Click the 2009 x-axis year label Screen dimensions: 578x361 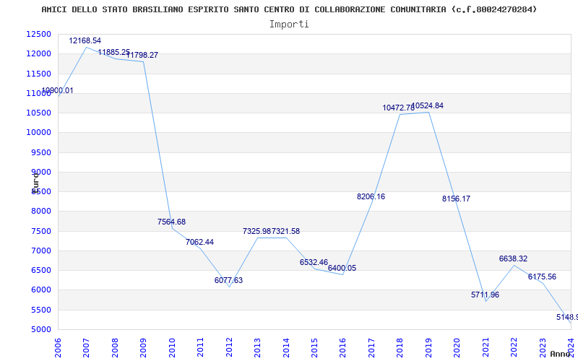click(x=143, y=348)
